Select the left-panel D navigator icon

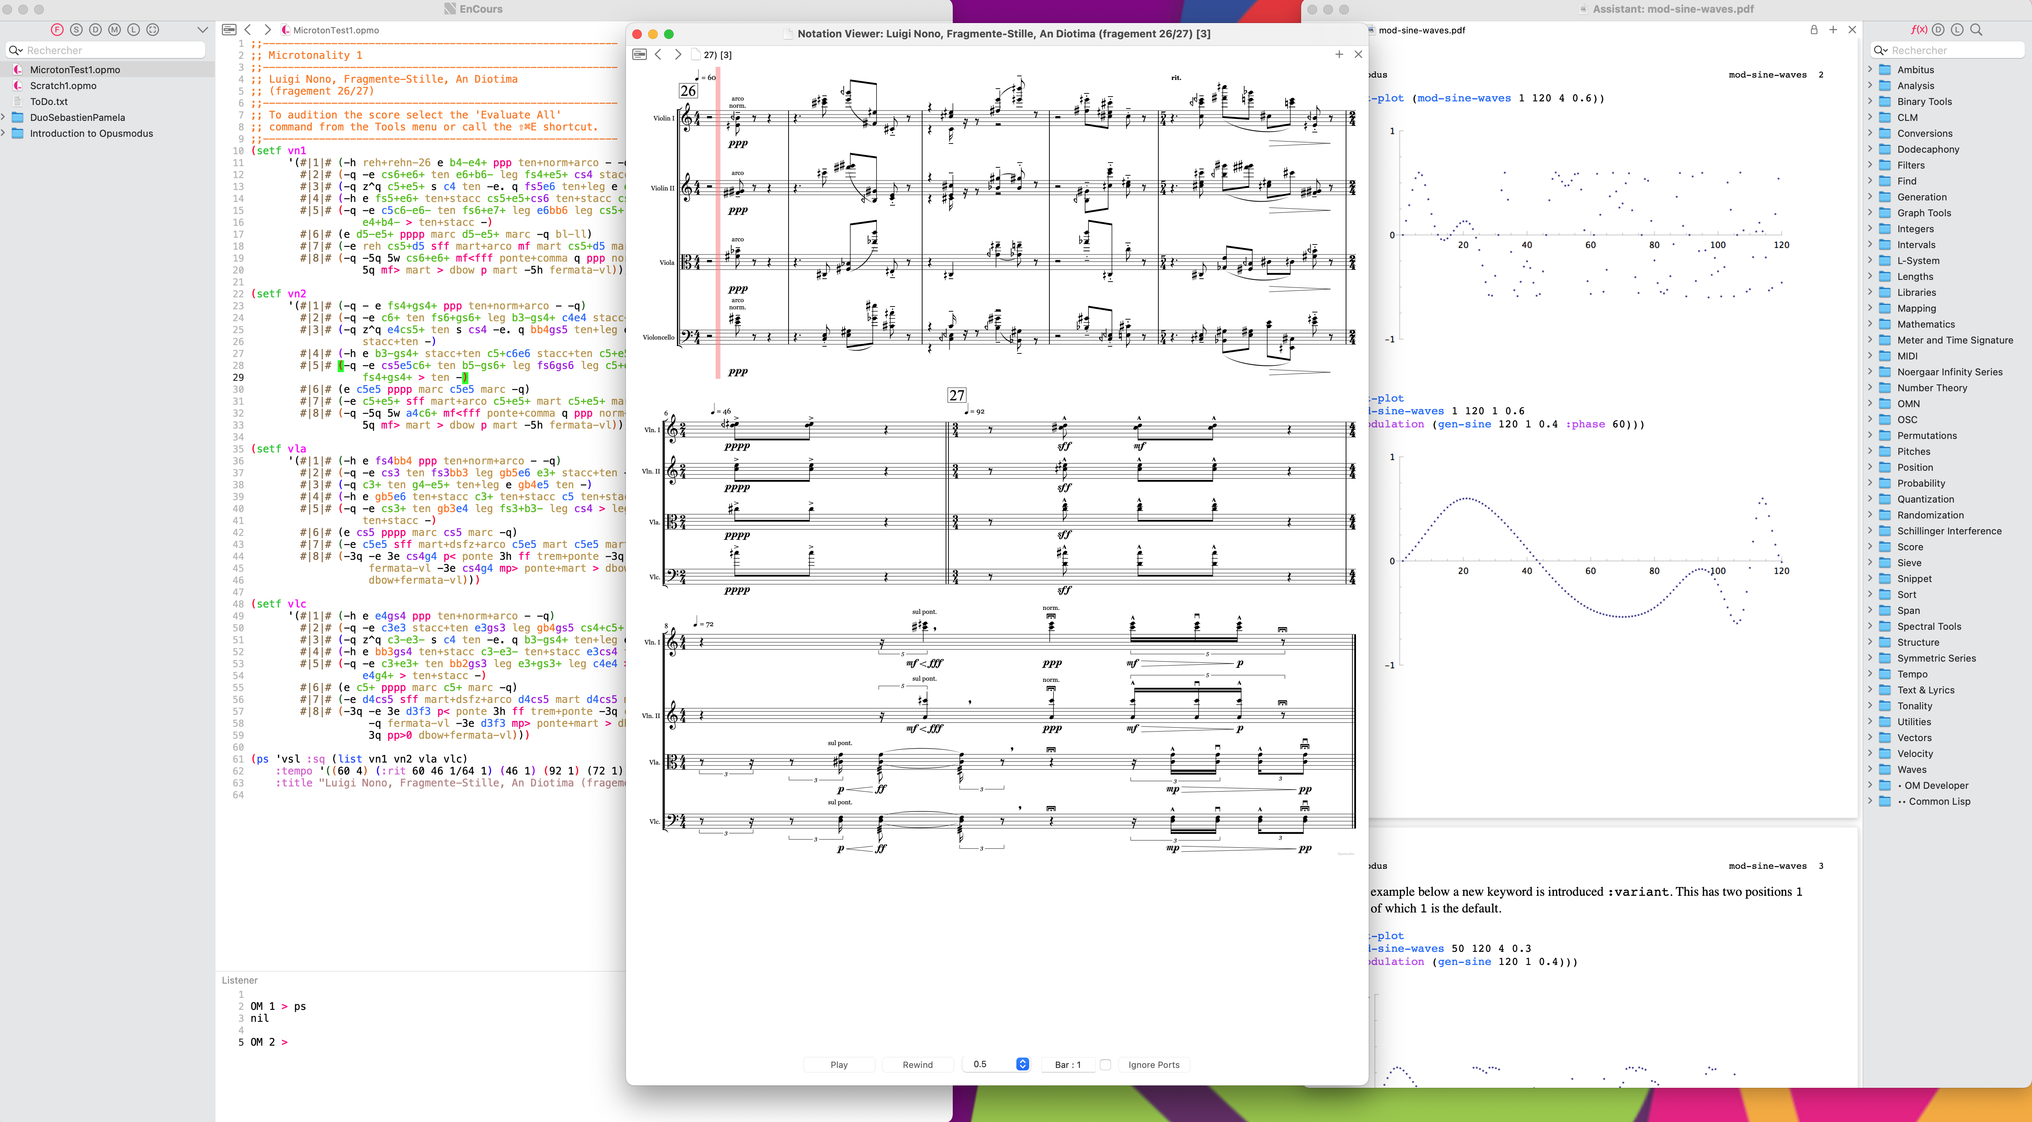coord(95,30)
